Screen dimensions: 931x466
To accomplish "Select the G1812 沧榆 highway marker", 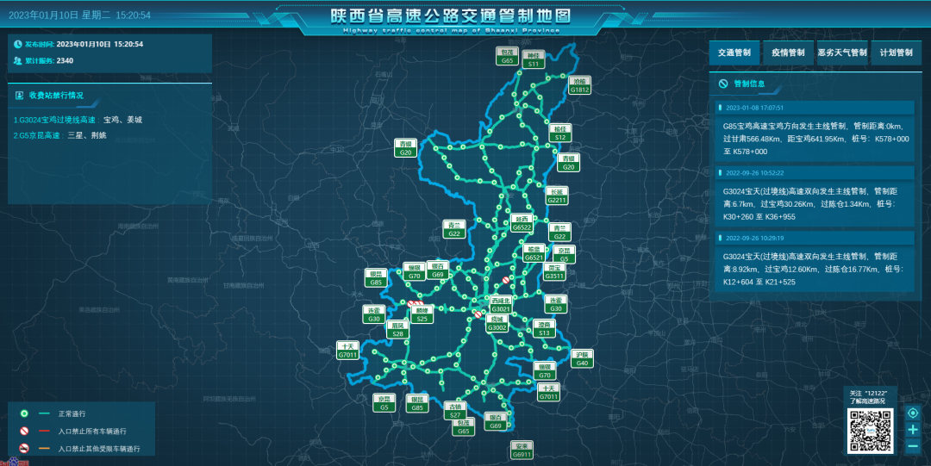I will pyautogui.click(x=580, y=85).
